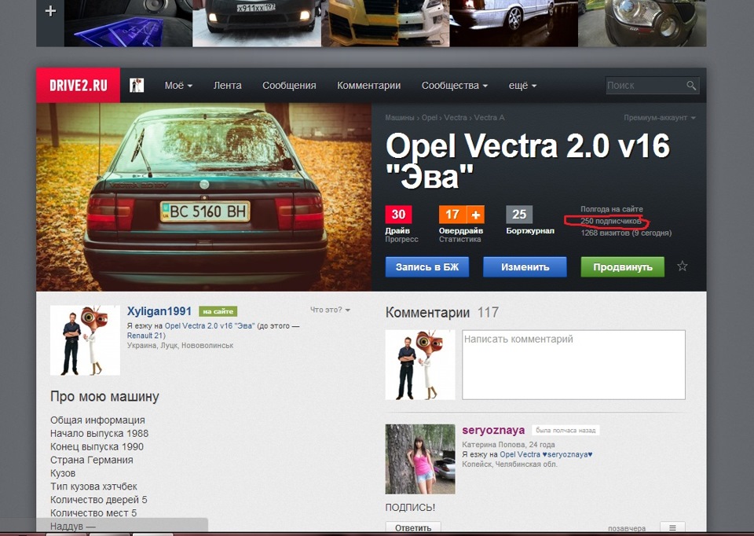Screen dimensions: 754x536
Task: Open the silver car wheel thumbnail in strip
Action: point(514,23)
